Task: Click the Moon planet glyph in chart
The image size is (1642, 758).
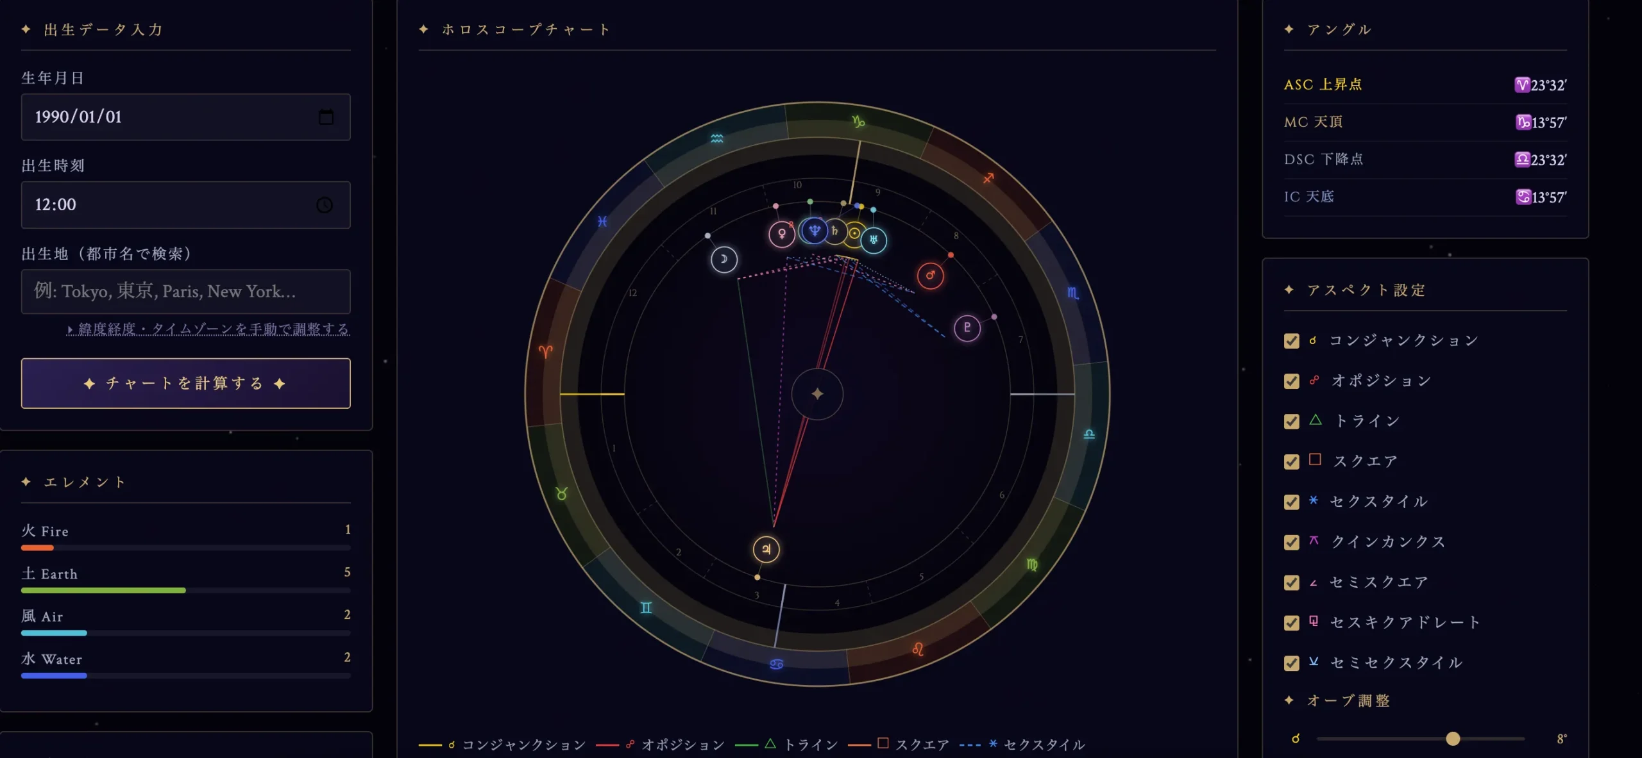Action: 724,260
